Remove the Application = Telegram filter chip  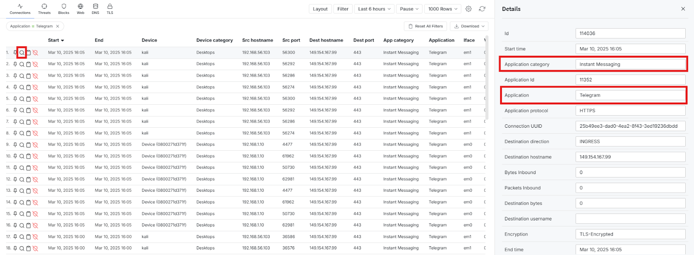tap(57, 26)
